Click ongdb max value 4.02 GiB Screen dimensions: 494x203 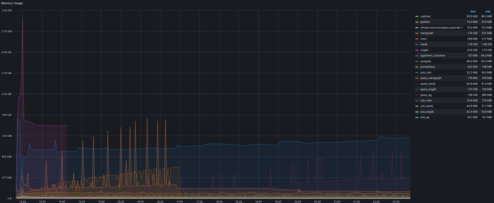[x=472, y=50]
